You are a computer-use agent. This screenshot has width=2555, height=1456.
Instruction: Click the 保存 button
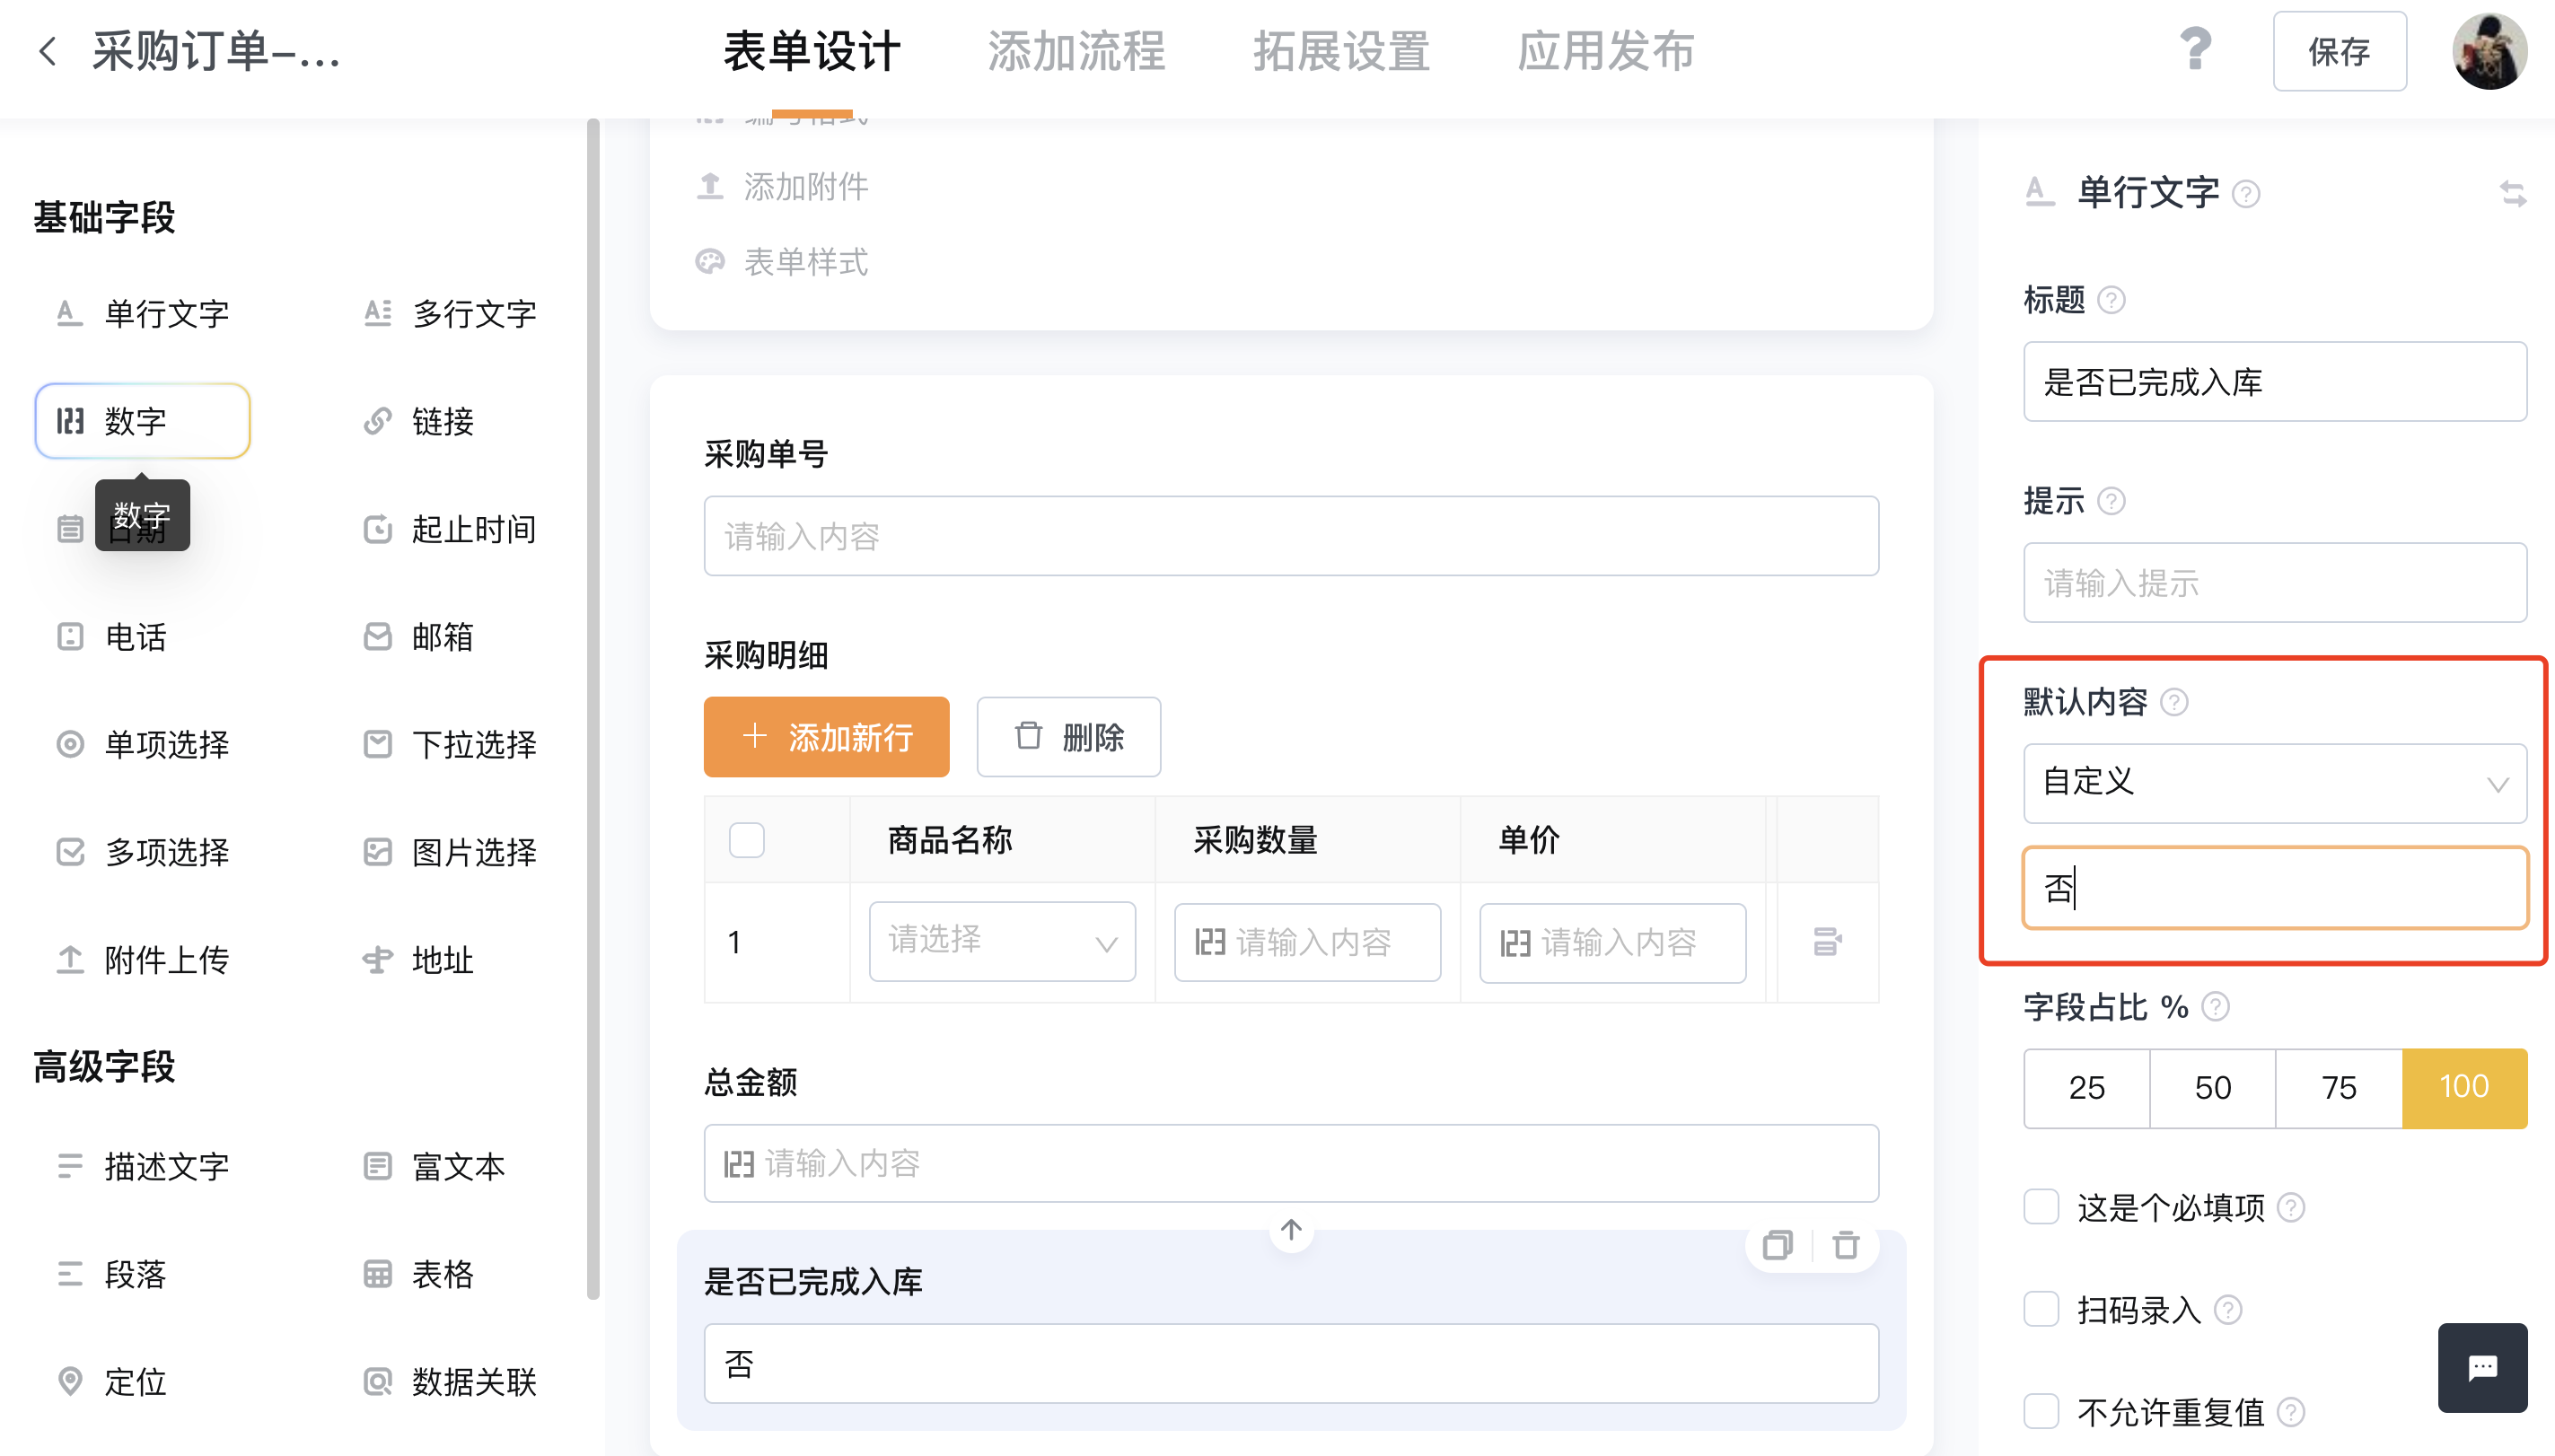[x=2339, y=51]
